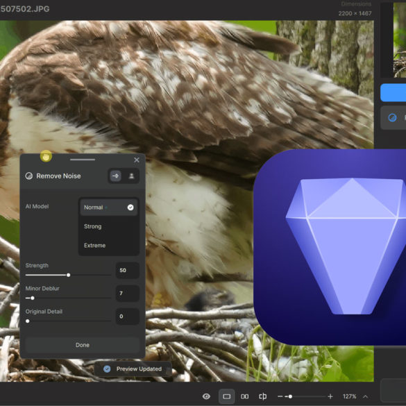Image resolution: width=406 pixels, height=406 pixels.
Task: Click the panel drag handle bar
Action: click(x=83, y=160)
